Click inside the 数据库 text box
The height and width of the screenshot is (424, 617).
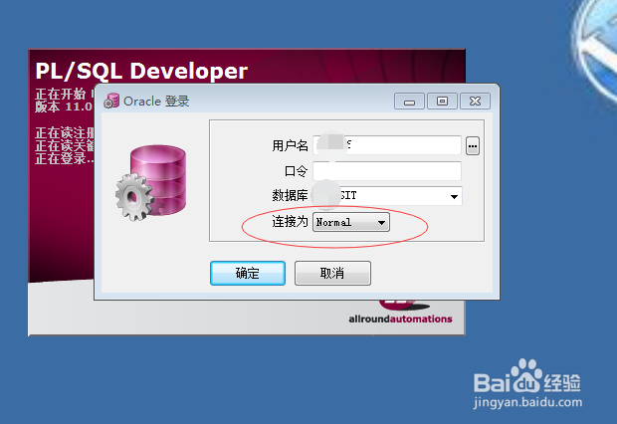pos(380,196)
